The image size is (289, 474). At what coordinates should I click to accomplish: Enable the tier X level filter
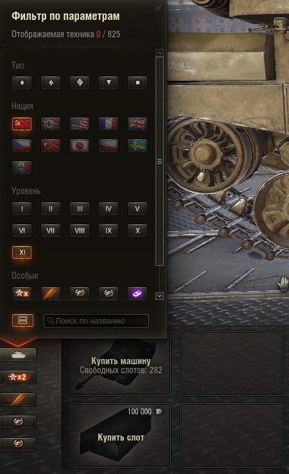pyautogui.click(x=137, y=231)
